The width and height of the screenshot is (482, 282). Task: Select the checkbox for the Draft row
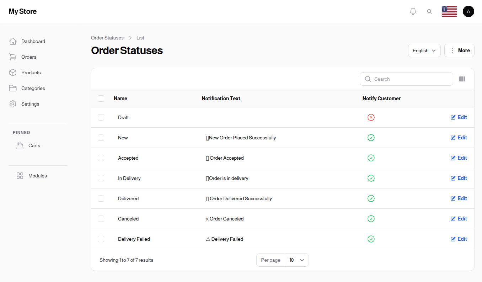pos(101,117)
